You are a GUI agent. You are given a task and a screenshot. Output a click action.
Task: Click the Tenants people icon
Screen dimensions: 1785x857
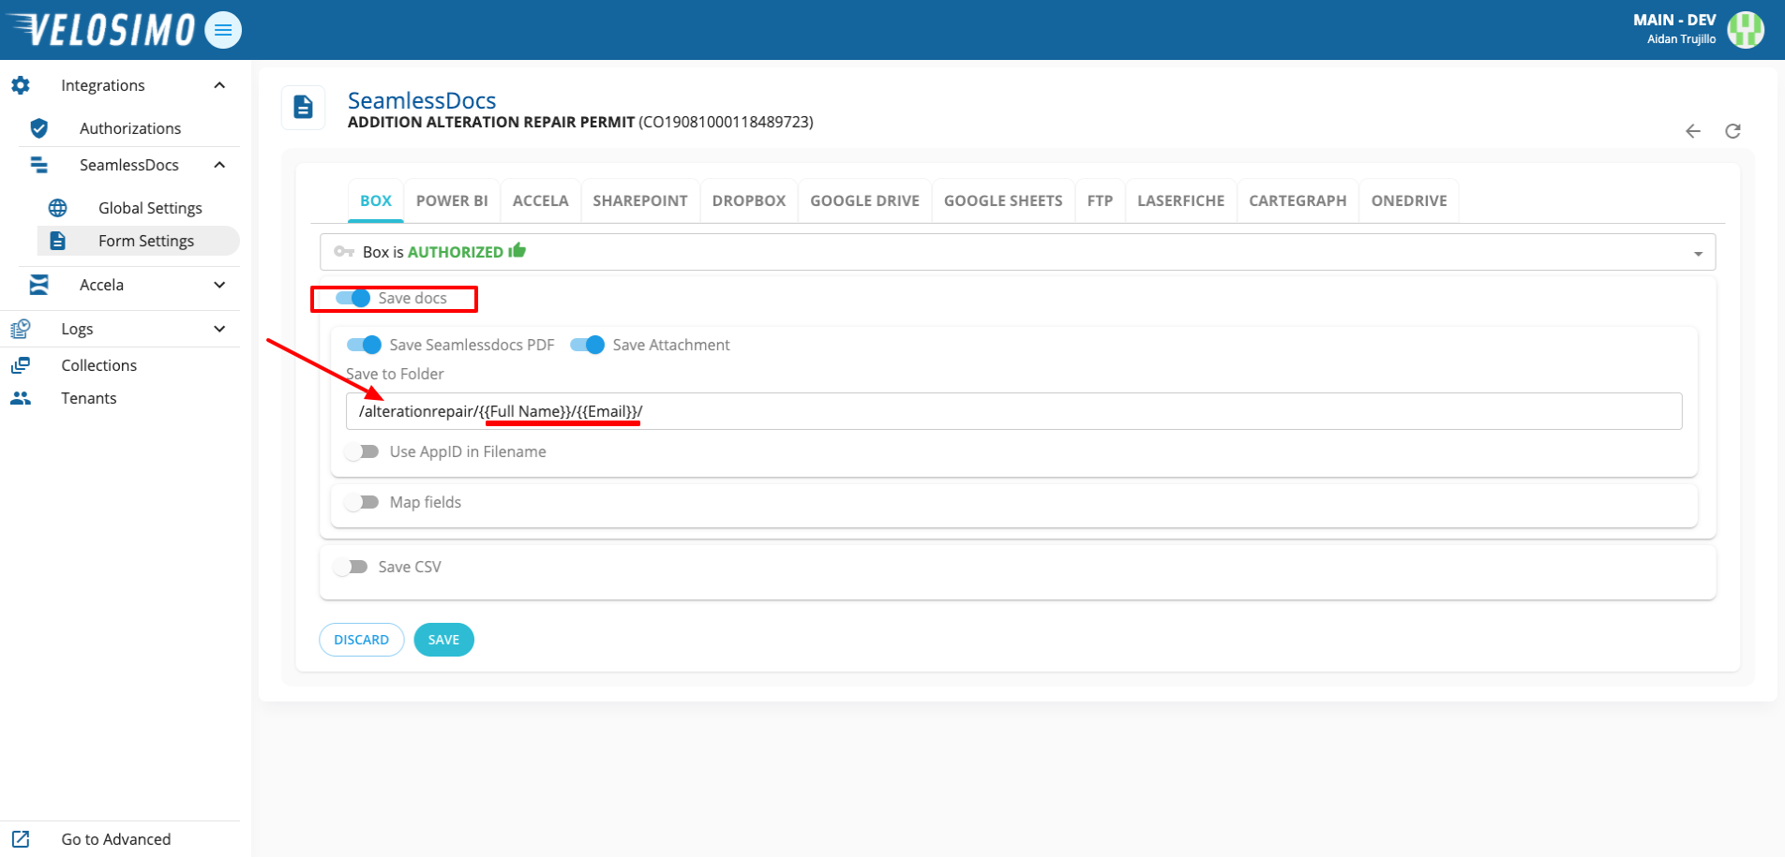click(21, 398)
